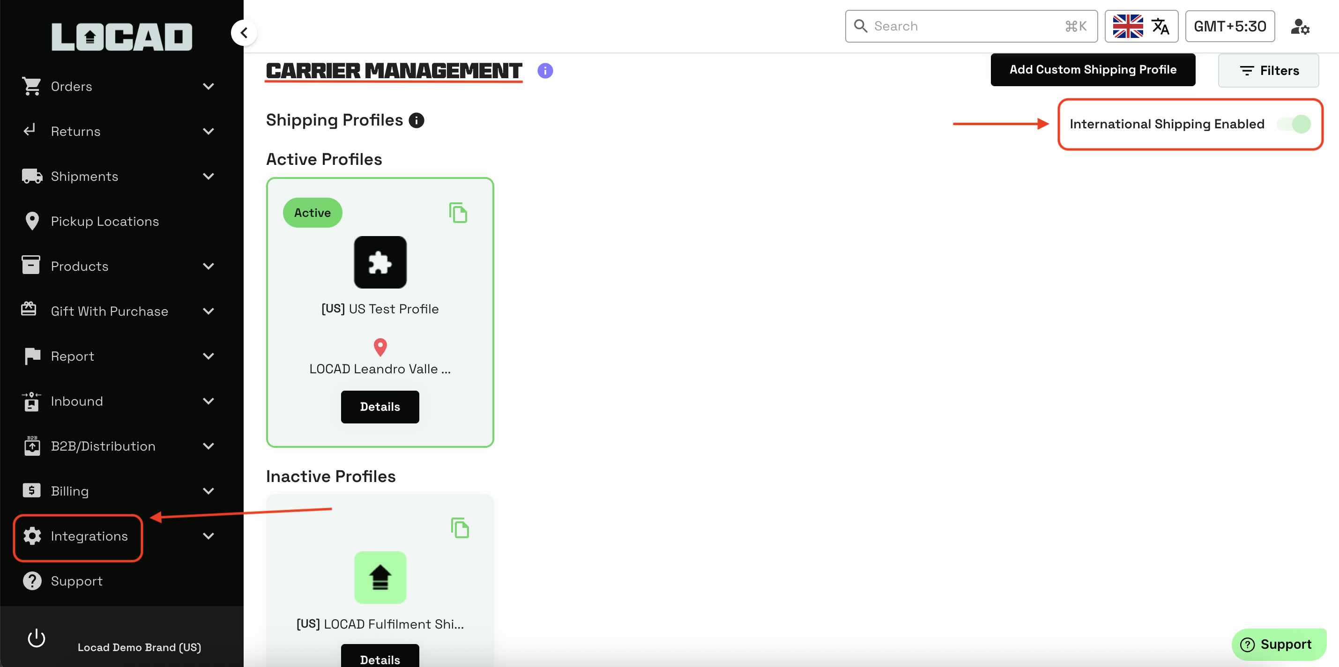The width and height of the screenshot is (1339, 667).
Task: Click the Carrier Management purple info icon
Action: pyautogui.click(x=545, y=71)
